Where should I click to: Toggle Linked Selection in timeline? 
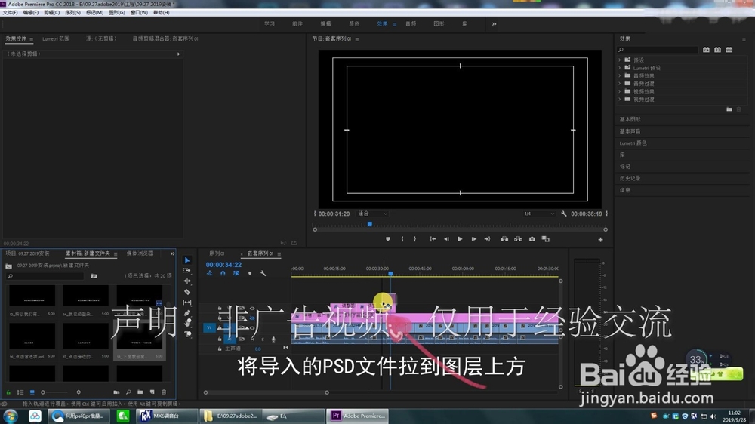(236, 273)
